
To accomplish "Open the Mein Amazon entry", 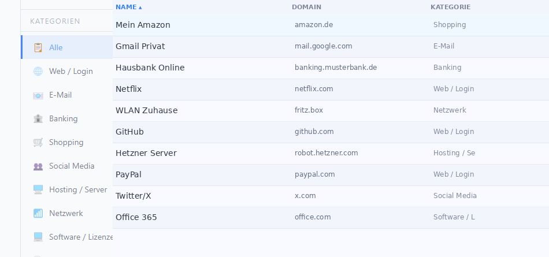I will pyautogui.click(x=143, y=25).
